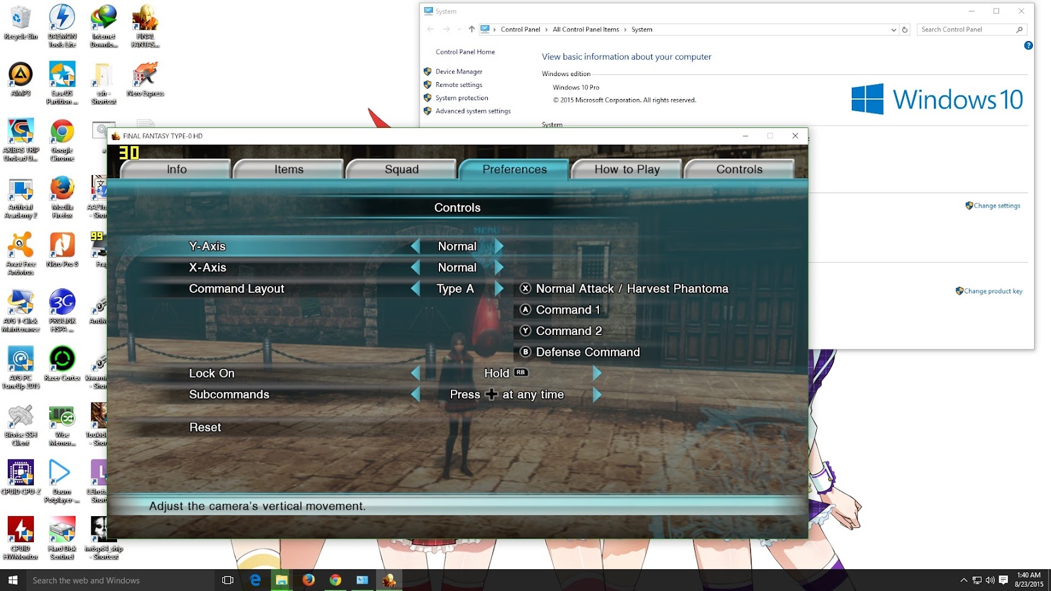Click Search the web and Windows box

pos(120,580)
